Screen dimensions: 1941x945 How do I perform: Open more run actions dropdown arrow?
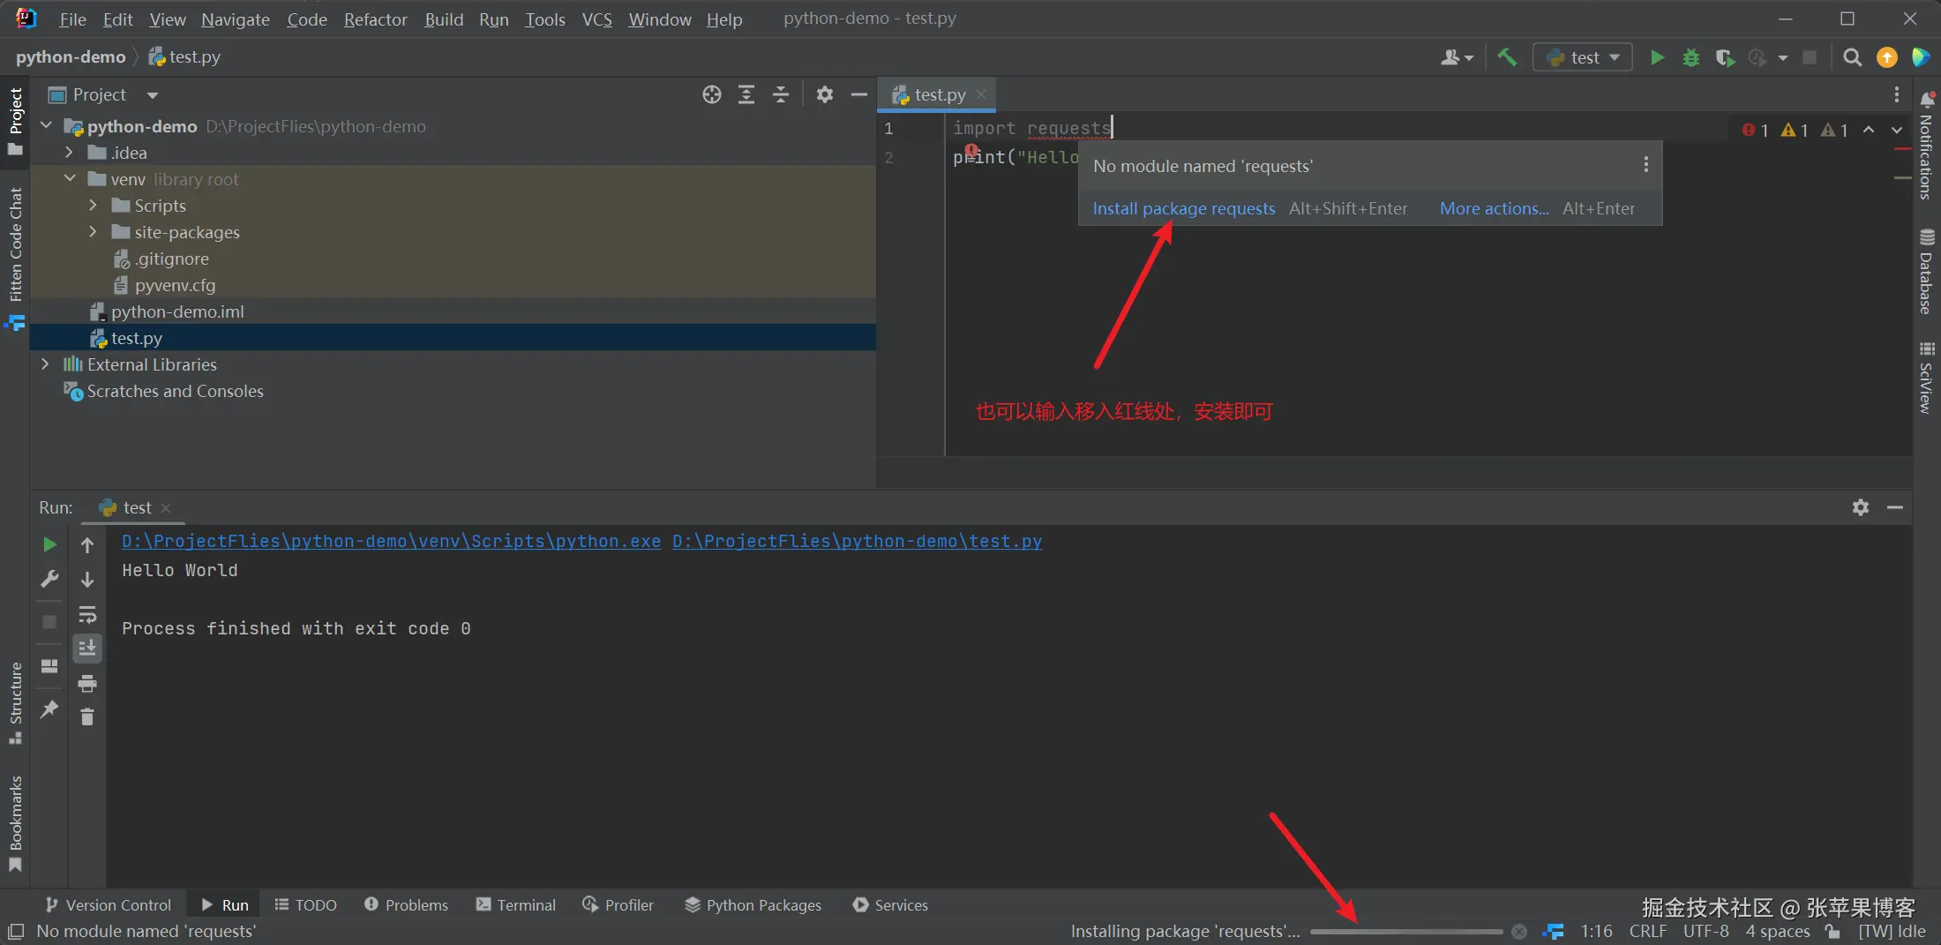click(x=1783, y=57)
